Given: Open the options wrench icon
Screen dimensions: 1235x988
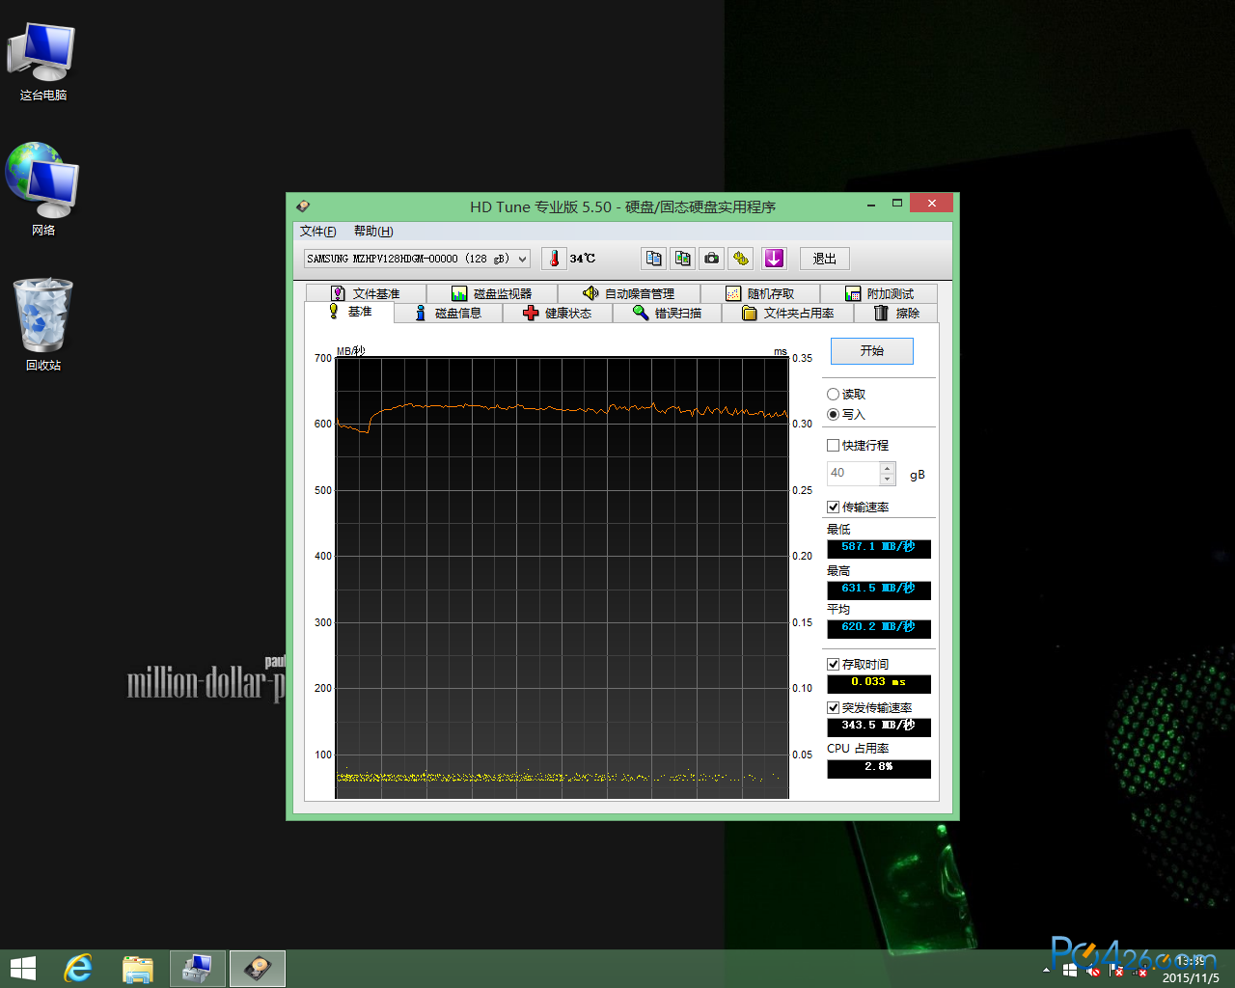Looking at the screenshot, I should [741, 259].
